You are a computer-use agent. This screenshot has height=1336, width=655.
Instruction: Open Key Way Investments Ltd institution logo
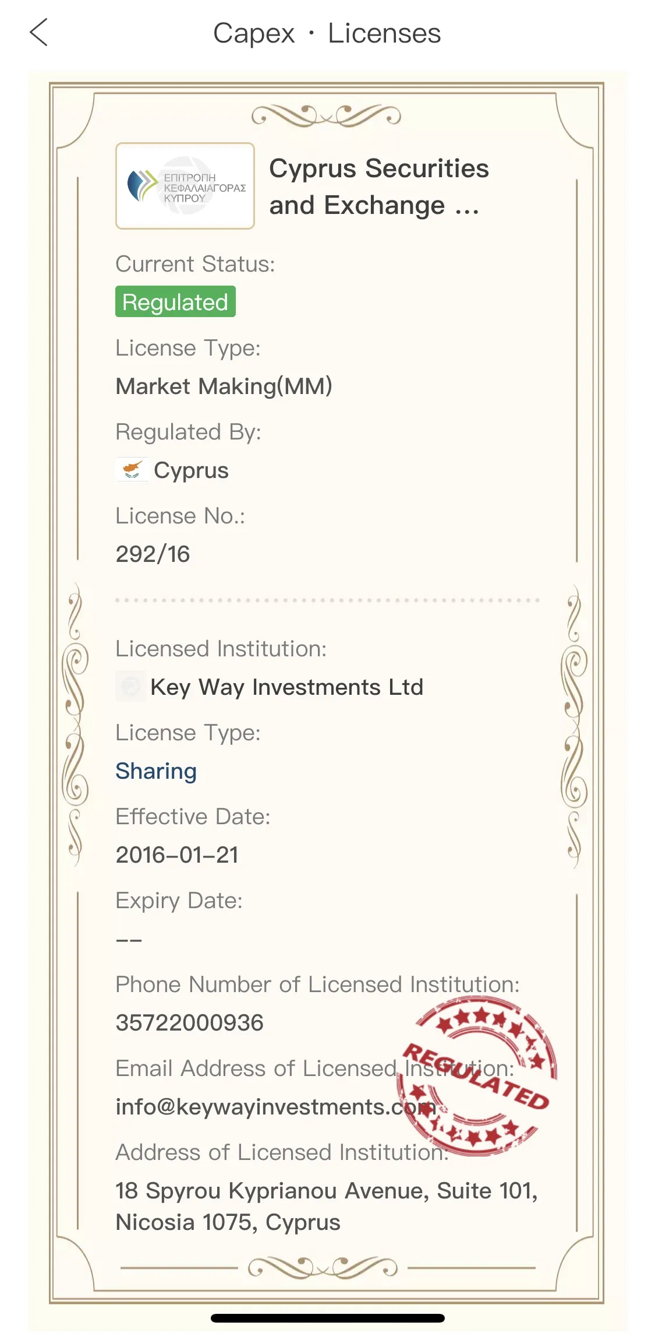[x=130, y=686]
